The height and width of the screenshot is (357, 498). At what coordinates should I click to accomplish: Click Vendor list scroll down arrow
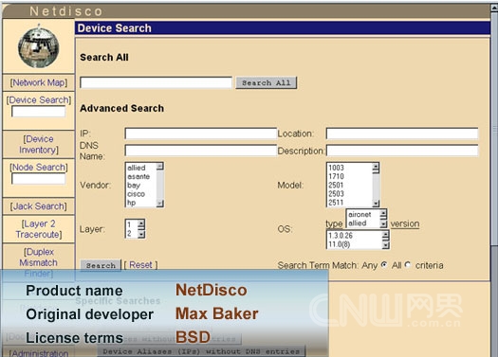pyautogui.click(x=160, y=204)
